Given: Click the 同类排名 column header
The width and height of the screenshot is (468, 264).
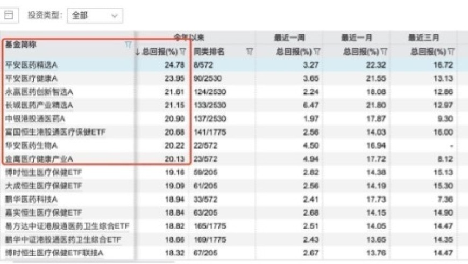Looking at the screenshot, I should coord(209,52).
